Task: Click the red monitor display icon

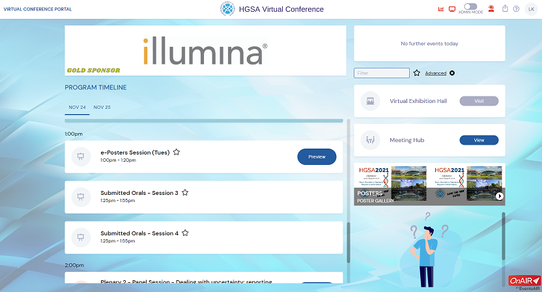Action: pos(452,9)
